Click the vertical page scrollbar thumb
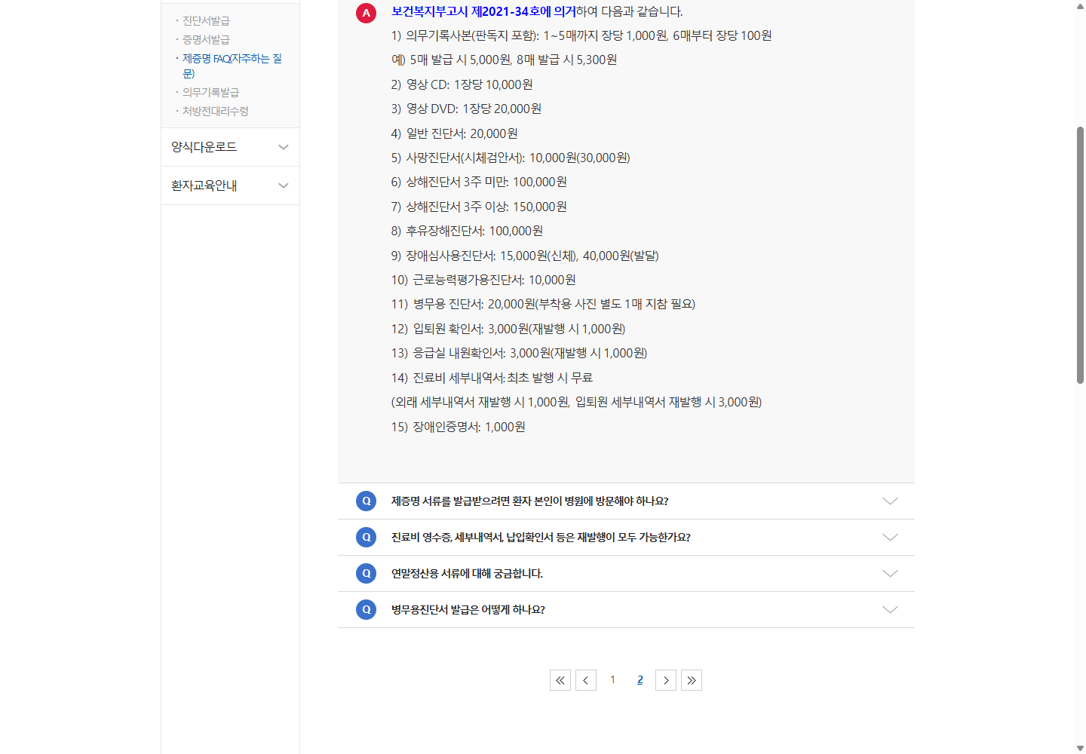Viewport: 1086px width, 754px height. (1081, 255)
